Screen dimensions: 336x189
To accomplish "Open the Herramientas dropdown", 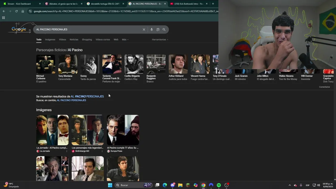I will tap(160, 40).
